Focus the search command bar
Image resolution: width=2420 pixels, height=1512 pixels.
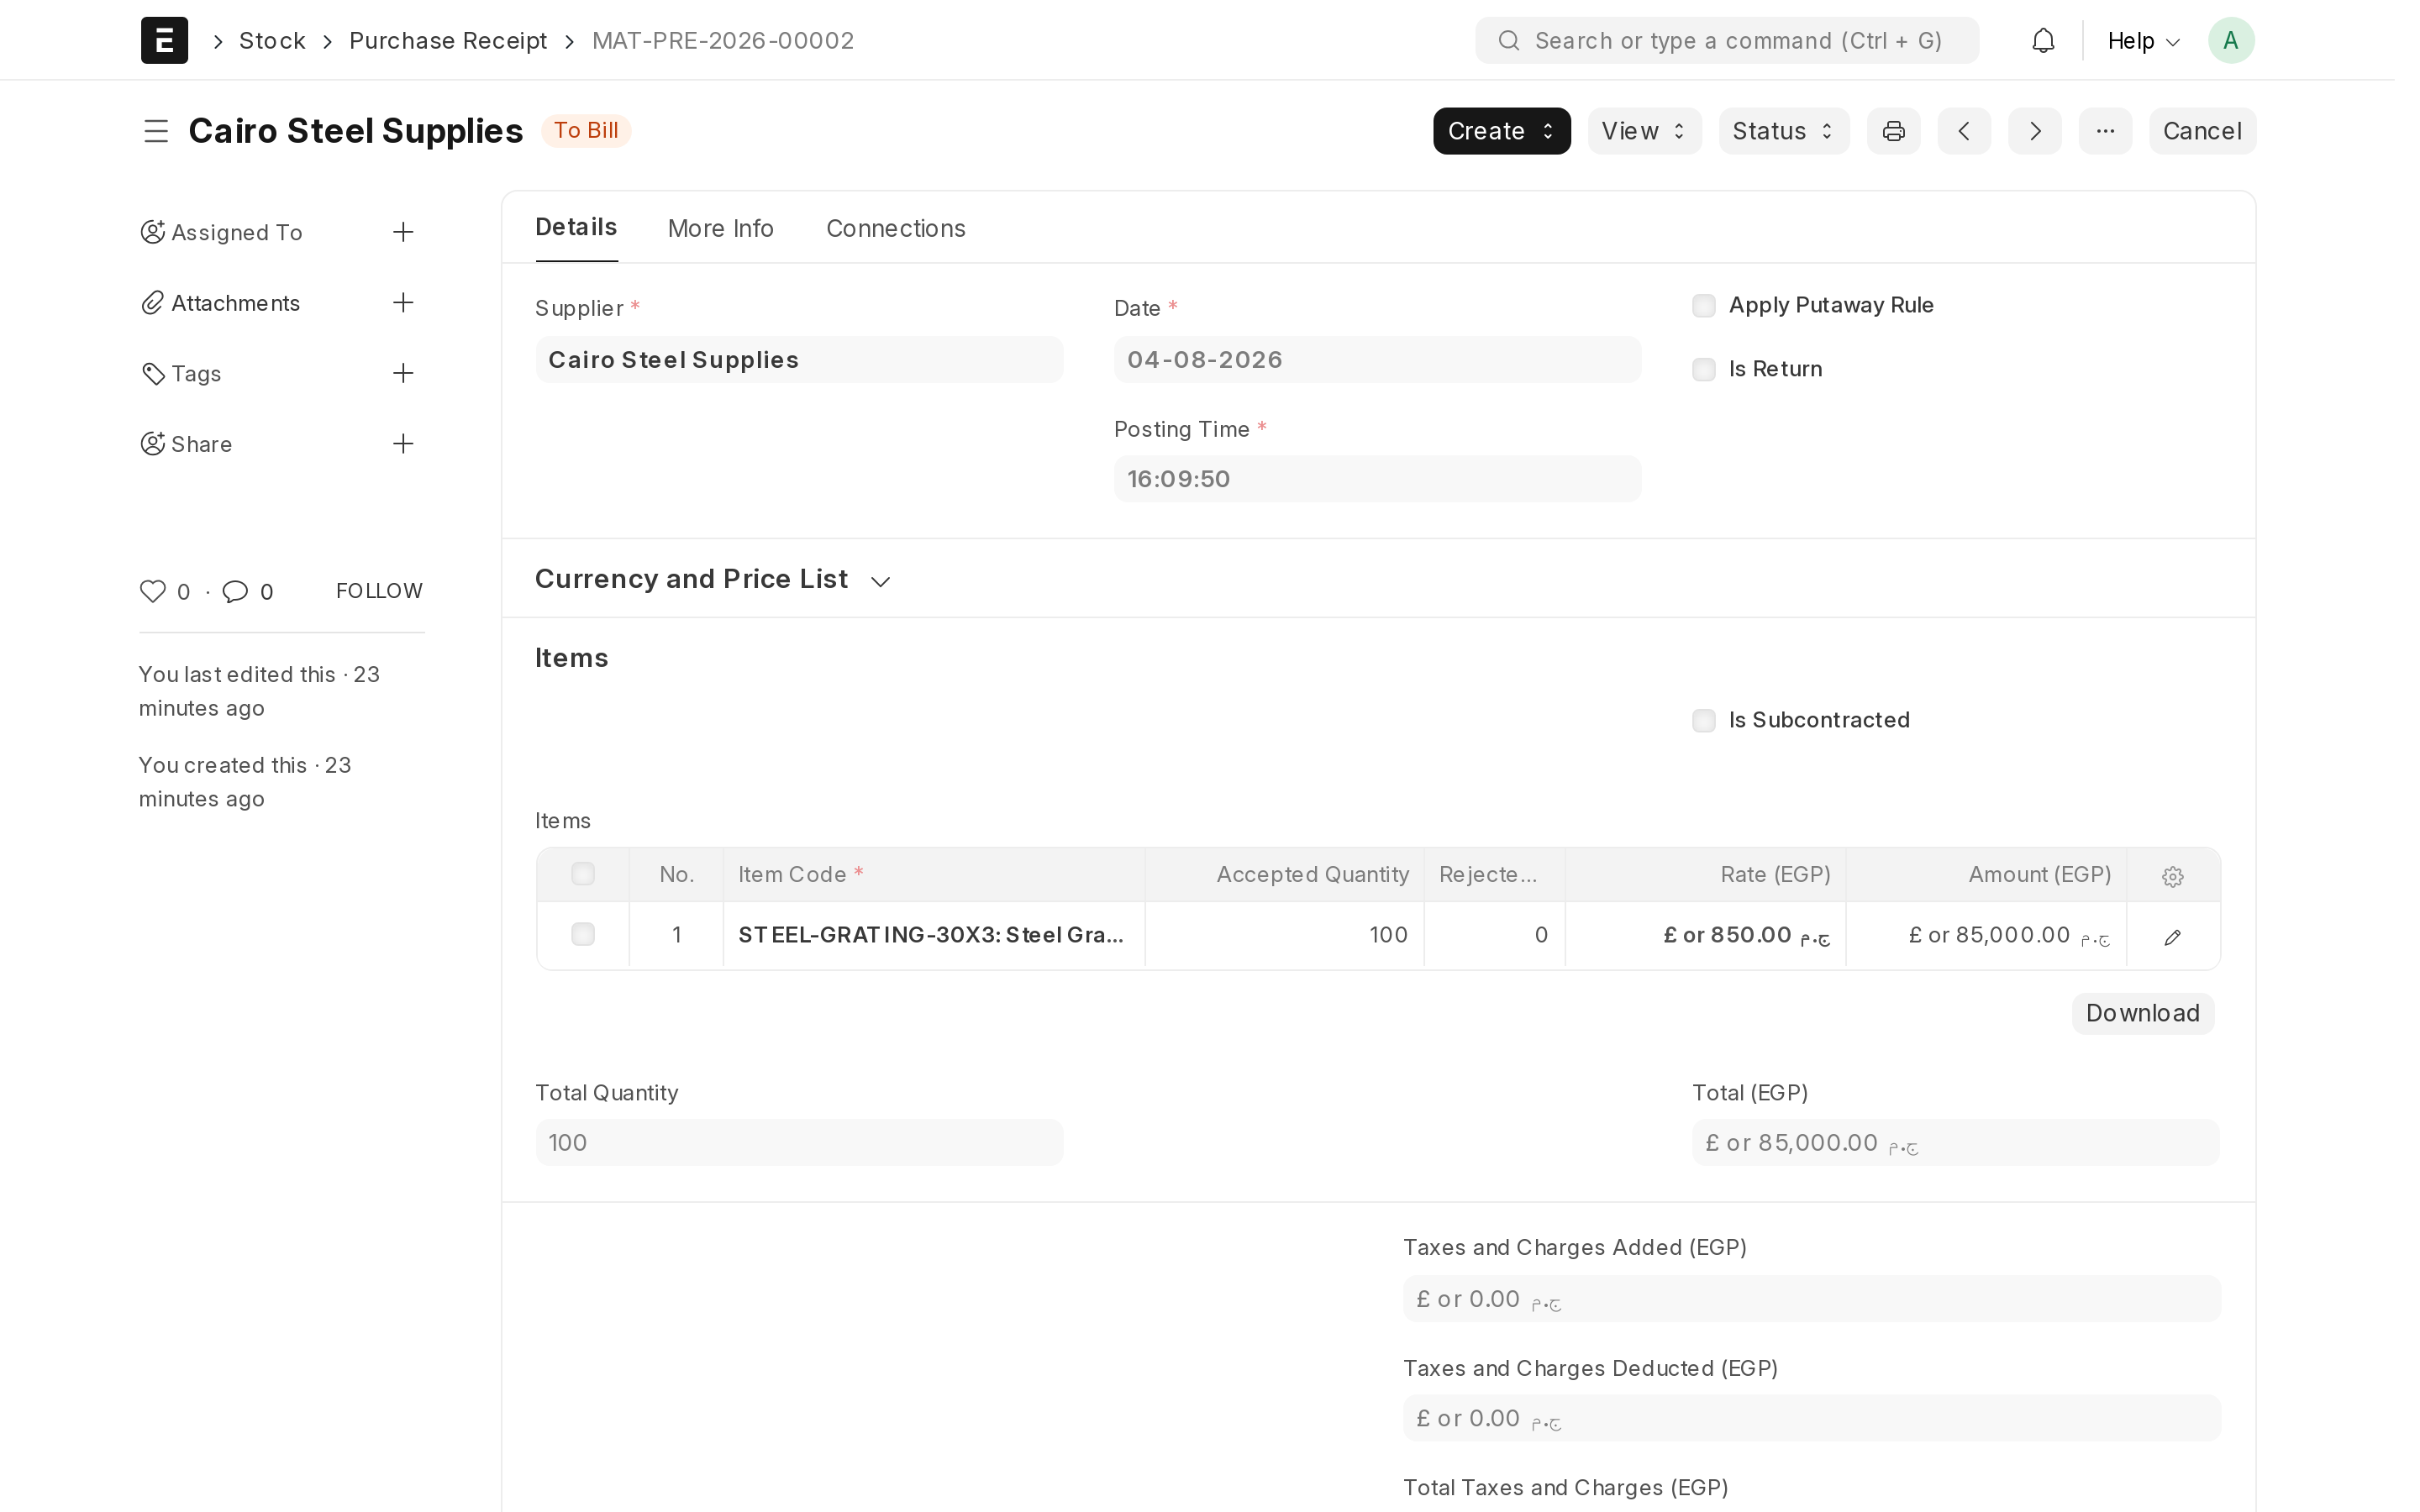point(1726,40)
